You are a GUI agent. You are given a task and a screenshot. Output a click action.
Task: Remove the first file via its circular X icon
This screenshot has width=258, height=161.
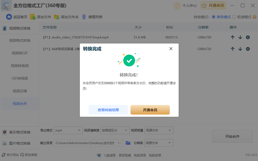248,37
